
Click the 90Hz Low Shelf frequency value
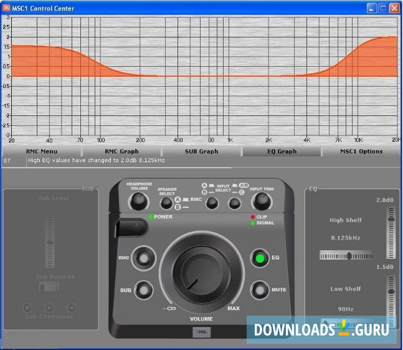346,309
